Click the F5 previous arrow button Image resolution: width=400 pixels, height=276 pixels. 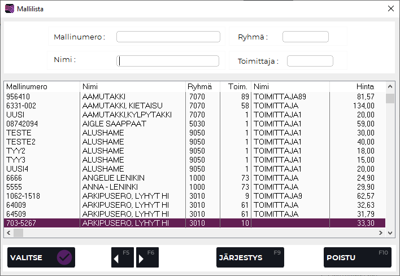point(122,257)
